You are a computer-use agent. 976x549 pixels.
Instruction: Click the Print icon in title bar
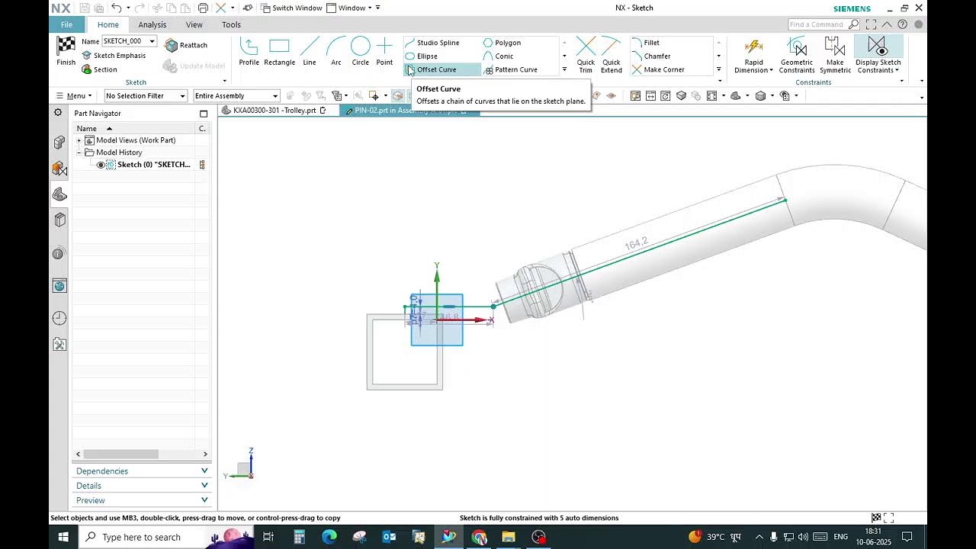coord(203,8)
